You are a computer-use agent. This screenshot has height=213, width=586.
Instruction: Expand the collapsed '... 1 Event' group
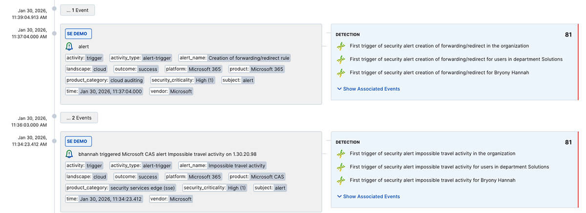pyautogui.click(x=77, y=10)
